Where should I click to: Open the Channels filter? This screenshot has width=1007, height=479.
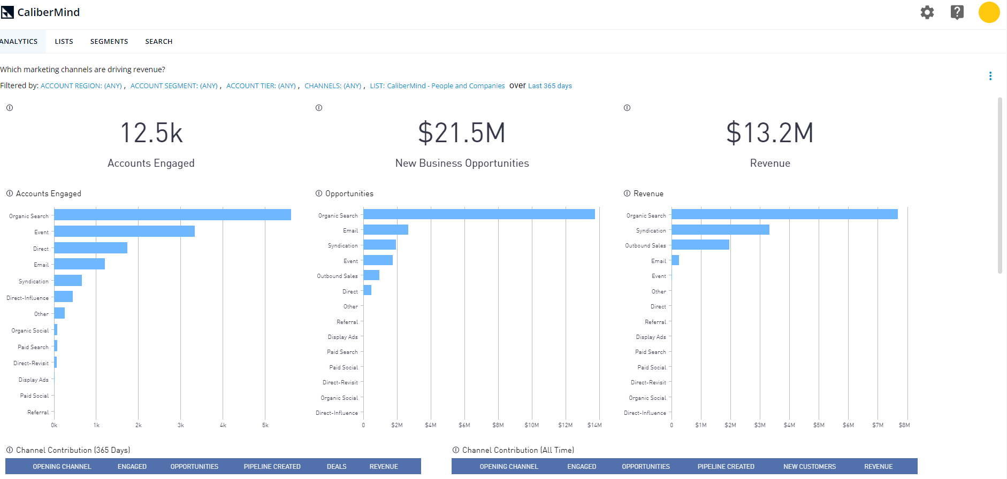click(333, 86)
